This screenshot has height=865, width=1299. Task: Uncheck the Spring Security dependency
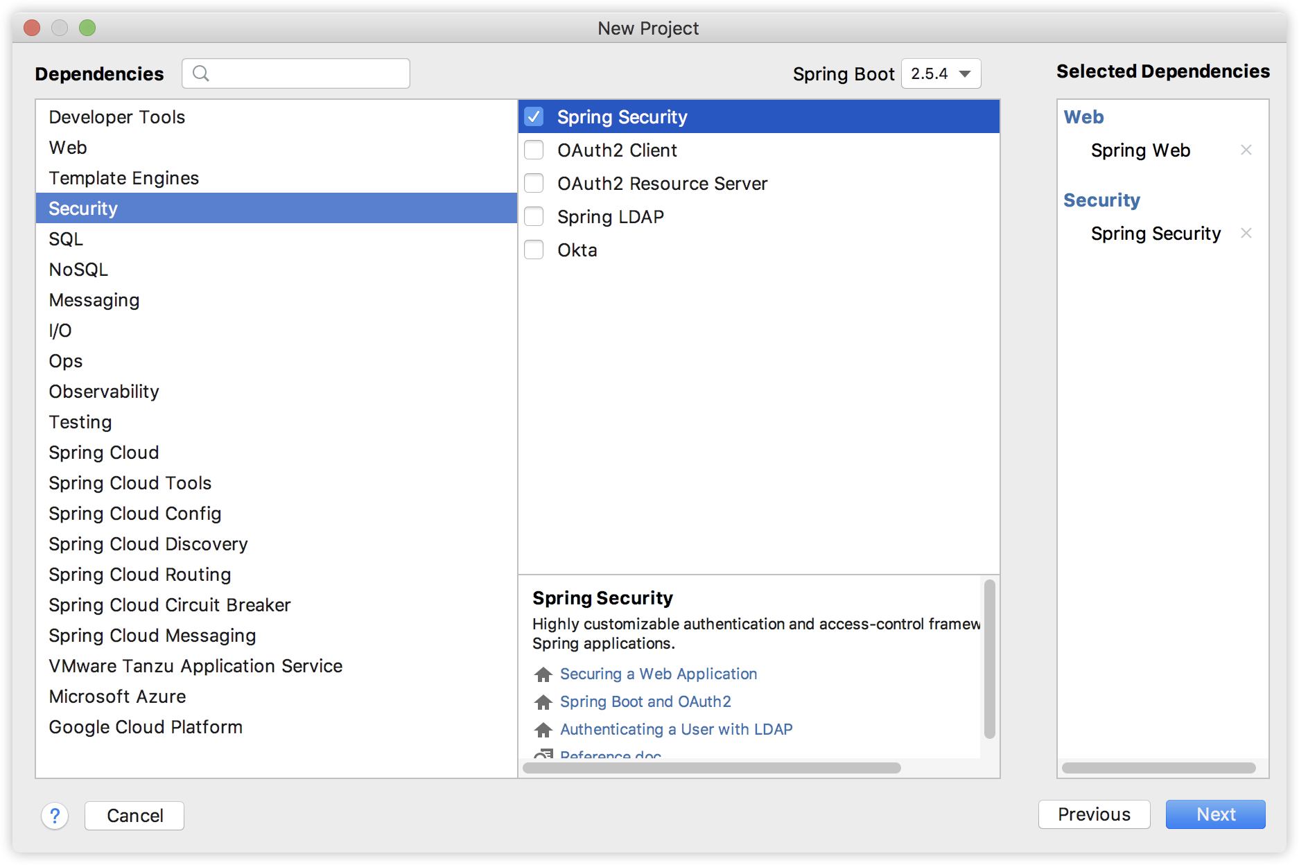point(534,116)
